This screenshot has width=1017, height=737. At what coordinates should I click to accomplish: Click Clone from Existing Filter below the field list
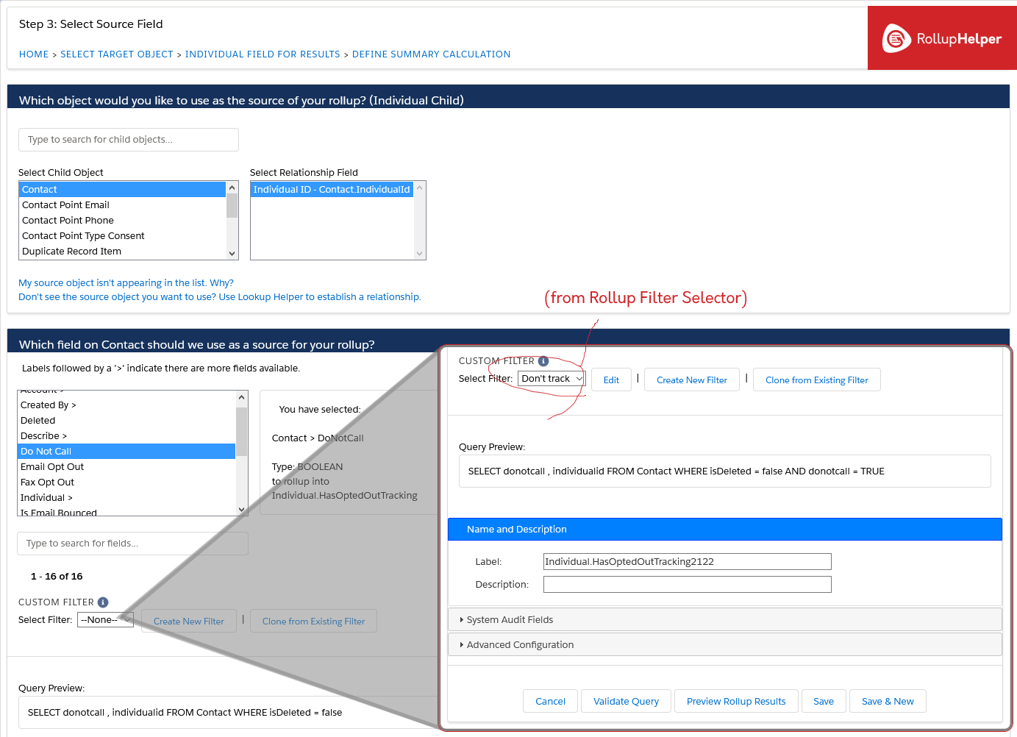pos(313,622)
